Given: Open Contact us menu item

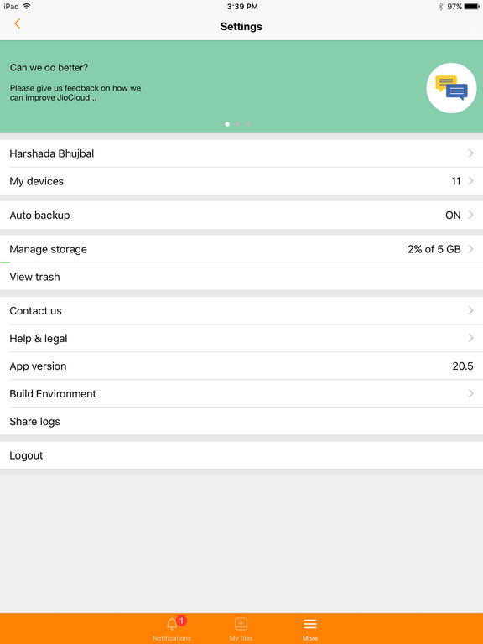Looking at the screenshot, I should pos(241,311).
